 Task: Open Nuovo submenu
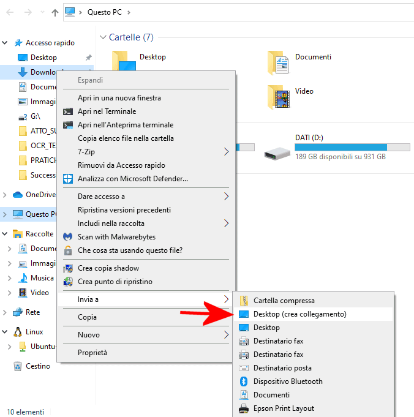click(146, 335)
